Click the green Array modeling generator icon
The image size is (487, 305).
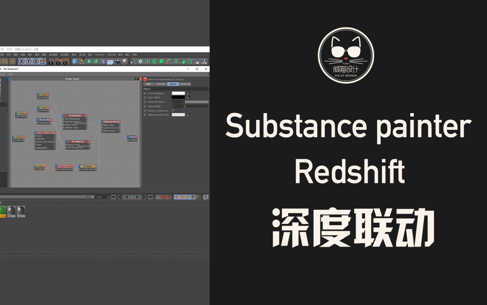coord(96,61)
